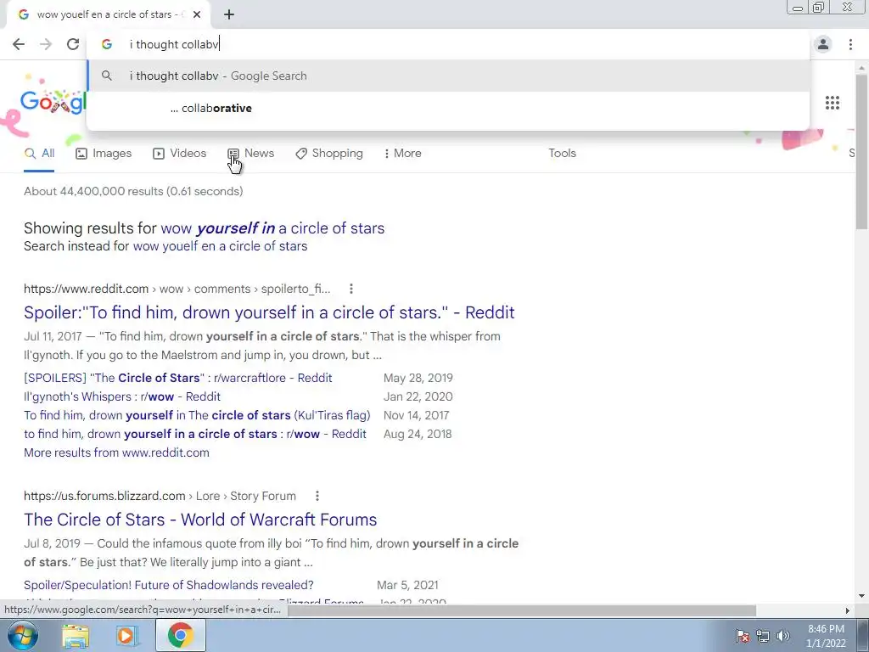Open the Chrome profile avatar
The height and width of the screenshot is (652, 869).
[x=823, y=44]
